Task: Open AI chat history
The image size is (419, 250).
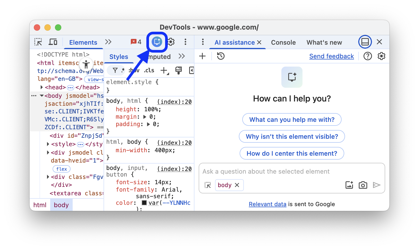Action: click(221, 56)
